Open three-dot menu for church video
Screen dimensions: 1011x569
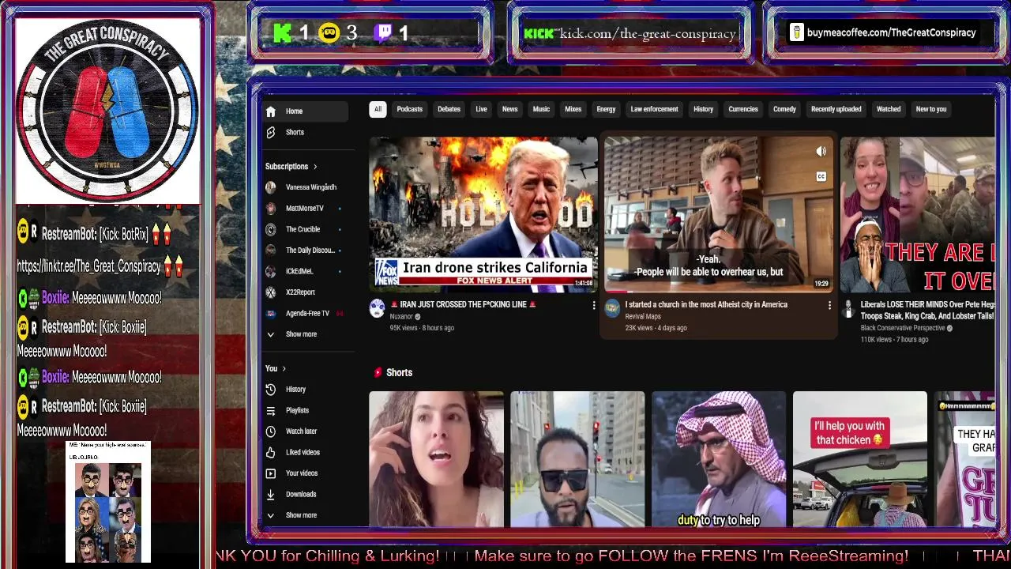pyautogui.click(x=829, y=305)
